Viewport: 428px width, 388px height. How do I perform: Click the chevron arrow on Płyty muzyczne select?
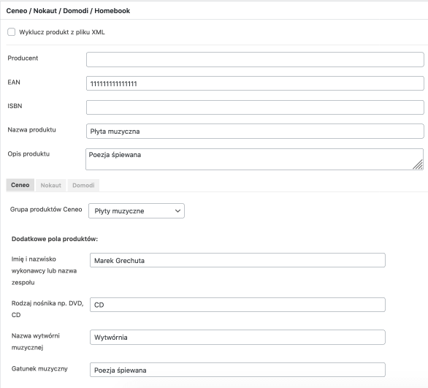177,210
